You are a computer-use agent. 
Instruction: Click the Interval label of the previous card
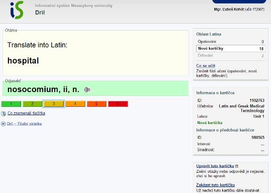click(204, 144)
